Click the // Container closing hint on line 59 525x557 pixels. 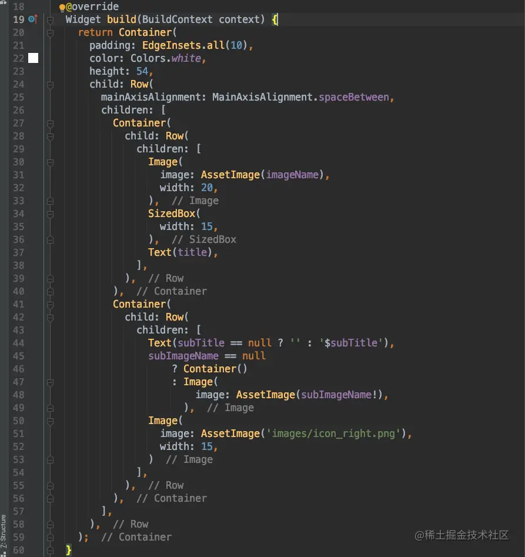(x=136, y=537)
